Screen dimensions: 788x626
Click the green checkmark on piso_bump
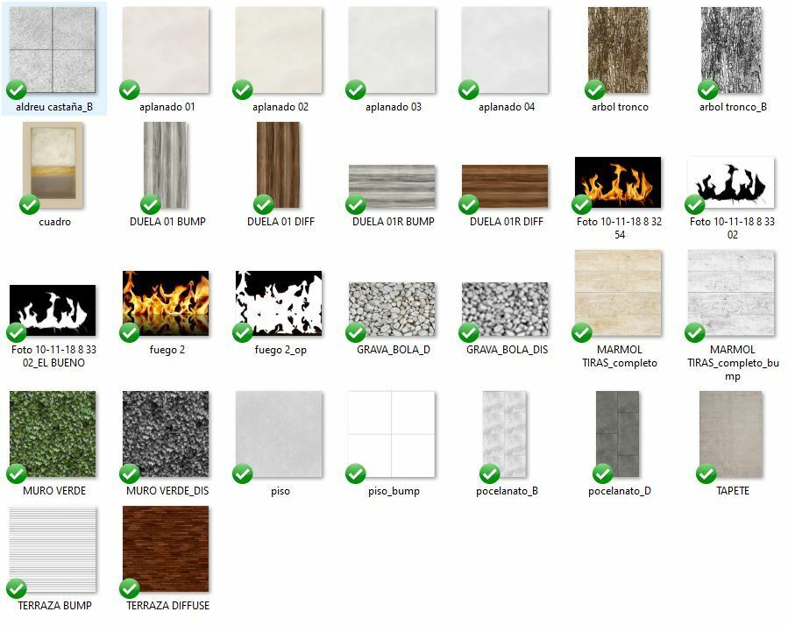(x=356, y=473)
